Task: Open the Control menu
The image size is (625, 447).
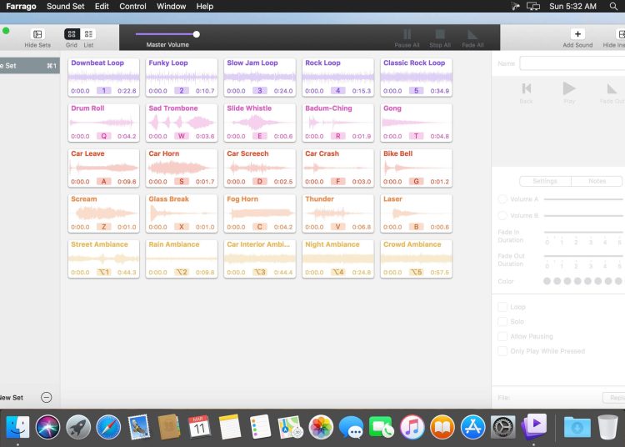Action: point(132,6)
